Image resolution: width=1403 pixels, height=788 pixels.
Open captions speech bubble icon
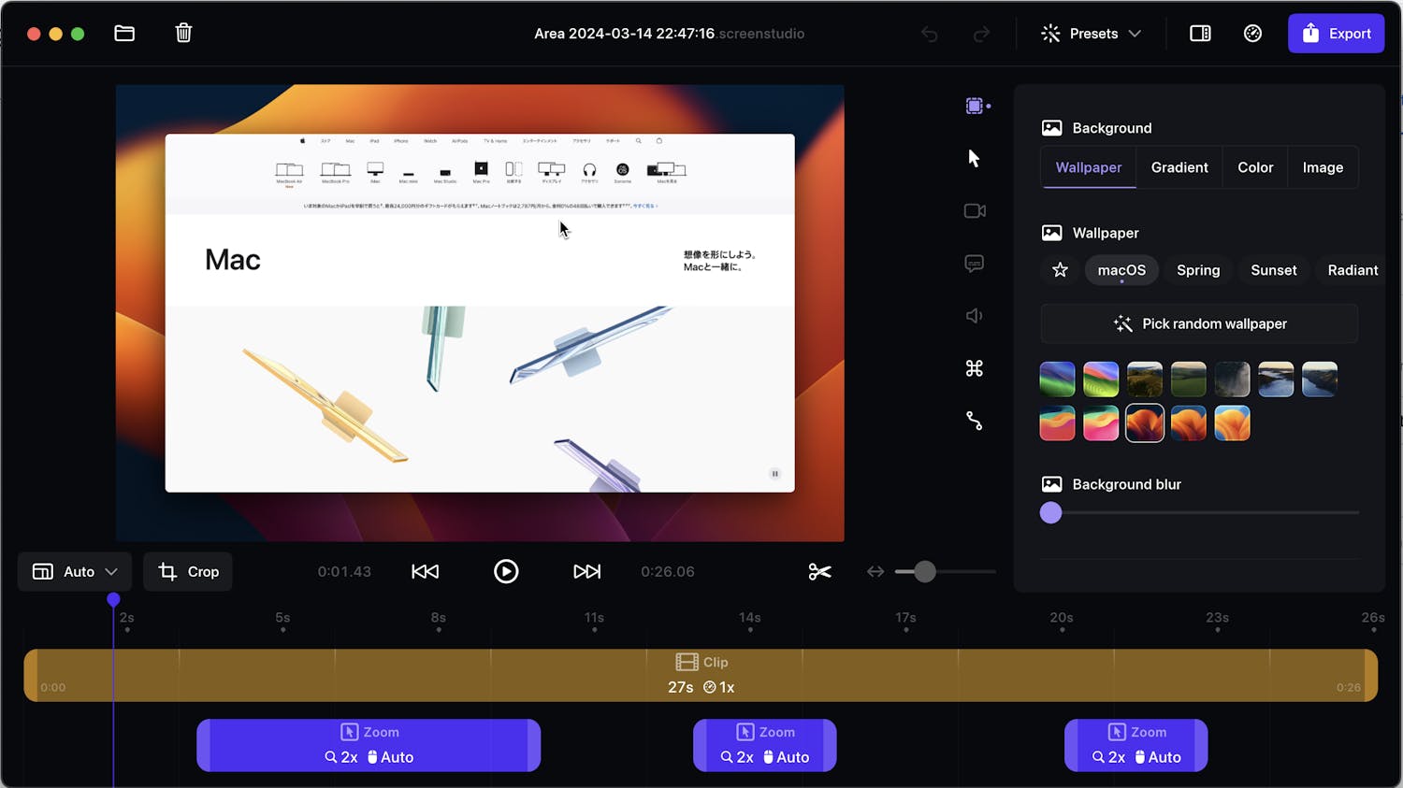pyautogui.click(x=974, y=264)
